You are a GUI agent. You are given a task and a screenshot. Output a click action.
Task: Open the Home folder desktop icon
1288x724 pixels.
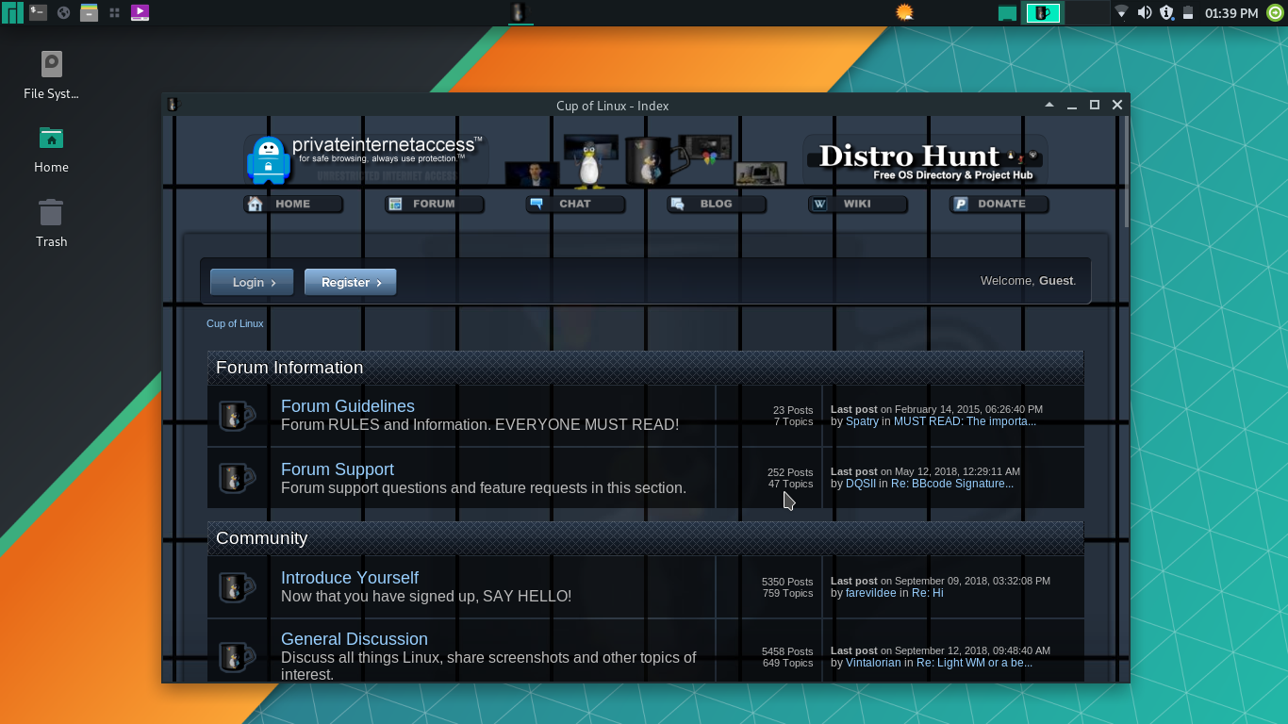[51, 149]
